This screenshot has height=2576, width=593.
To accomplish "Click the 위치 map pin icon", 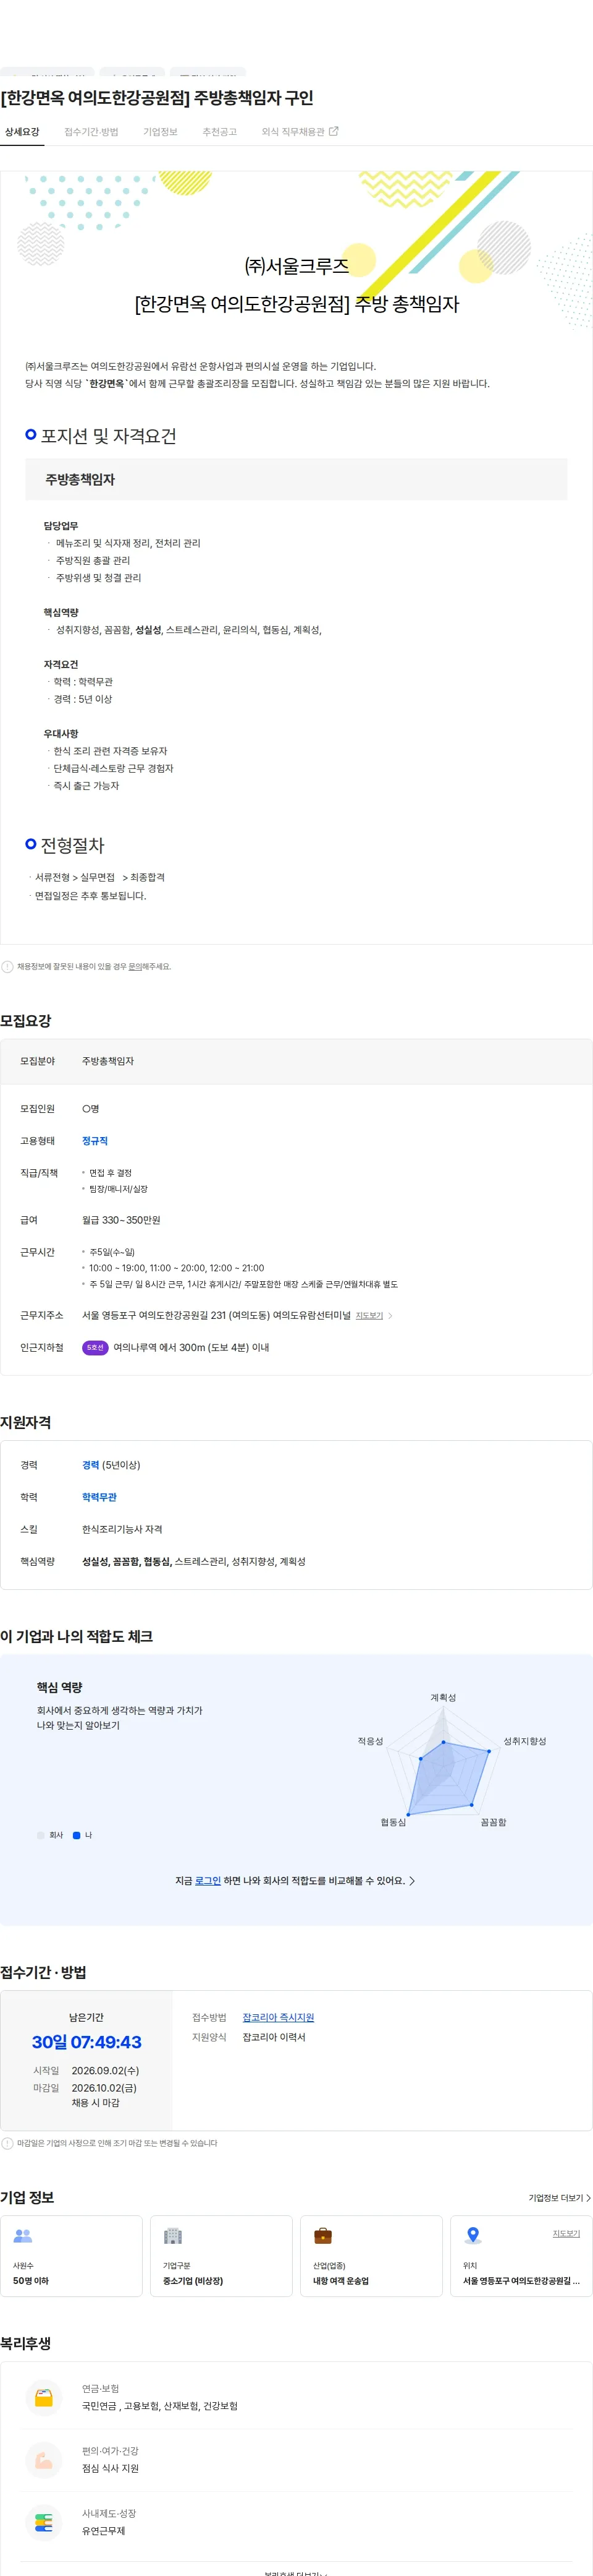I will (473, 2236).
